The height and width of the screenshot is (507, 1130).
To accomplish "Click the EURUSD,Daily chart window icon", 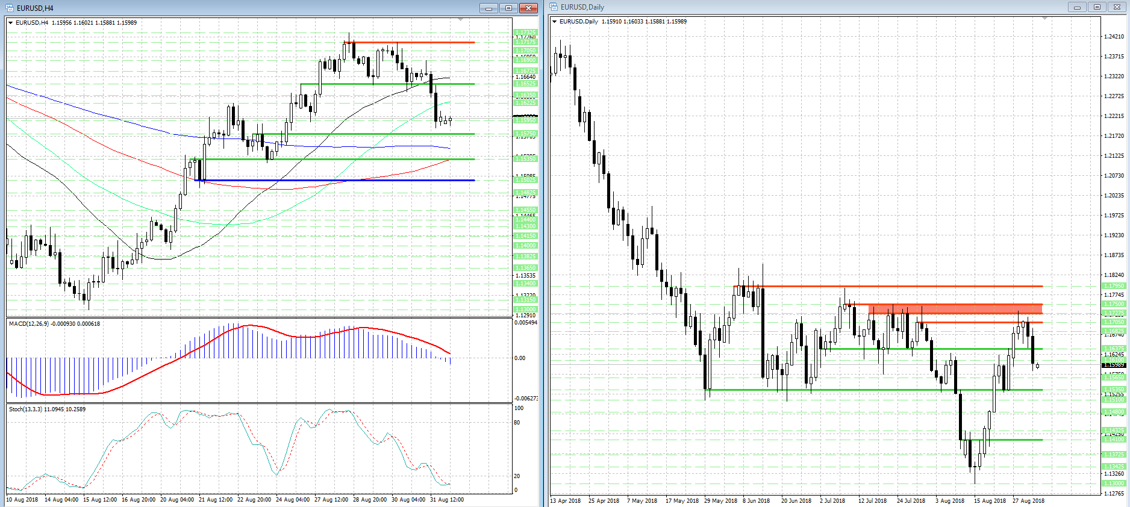I will tap(554, 7).
